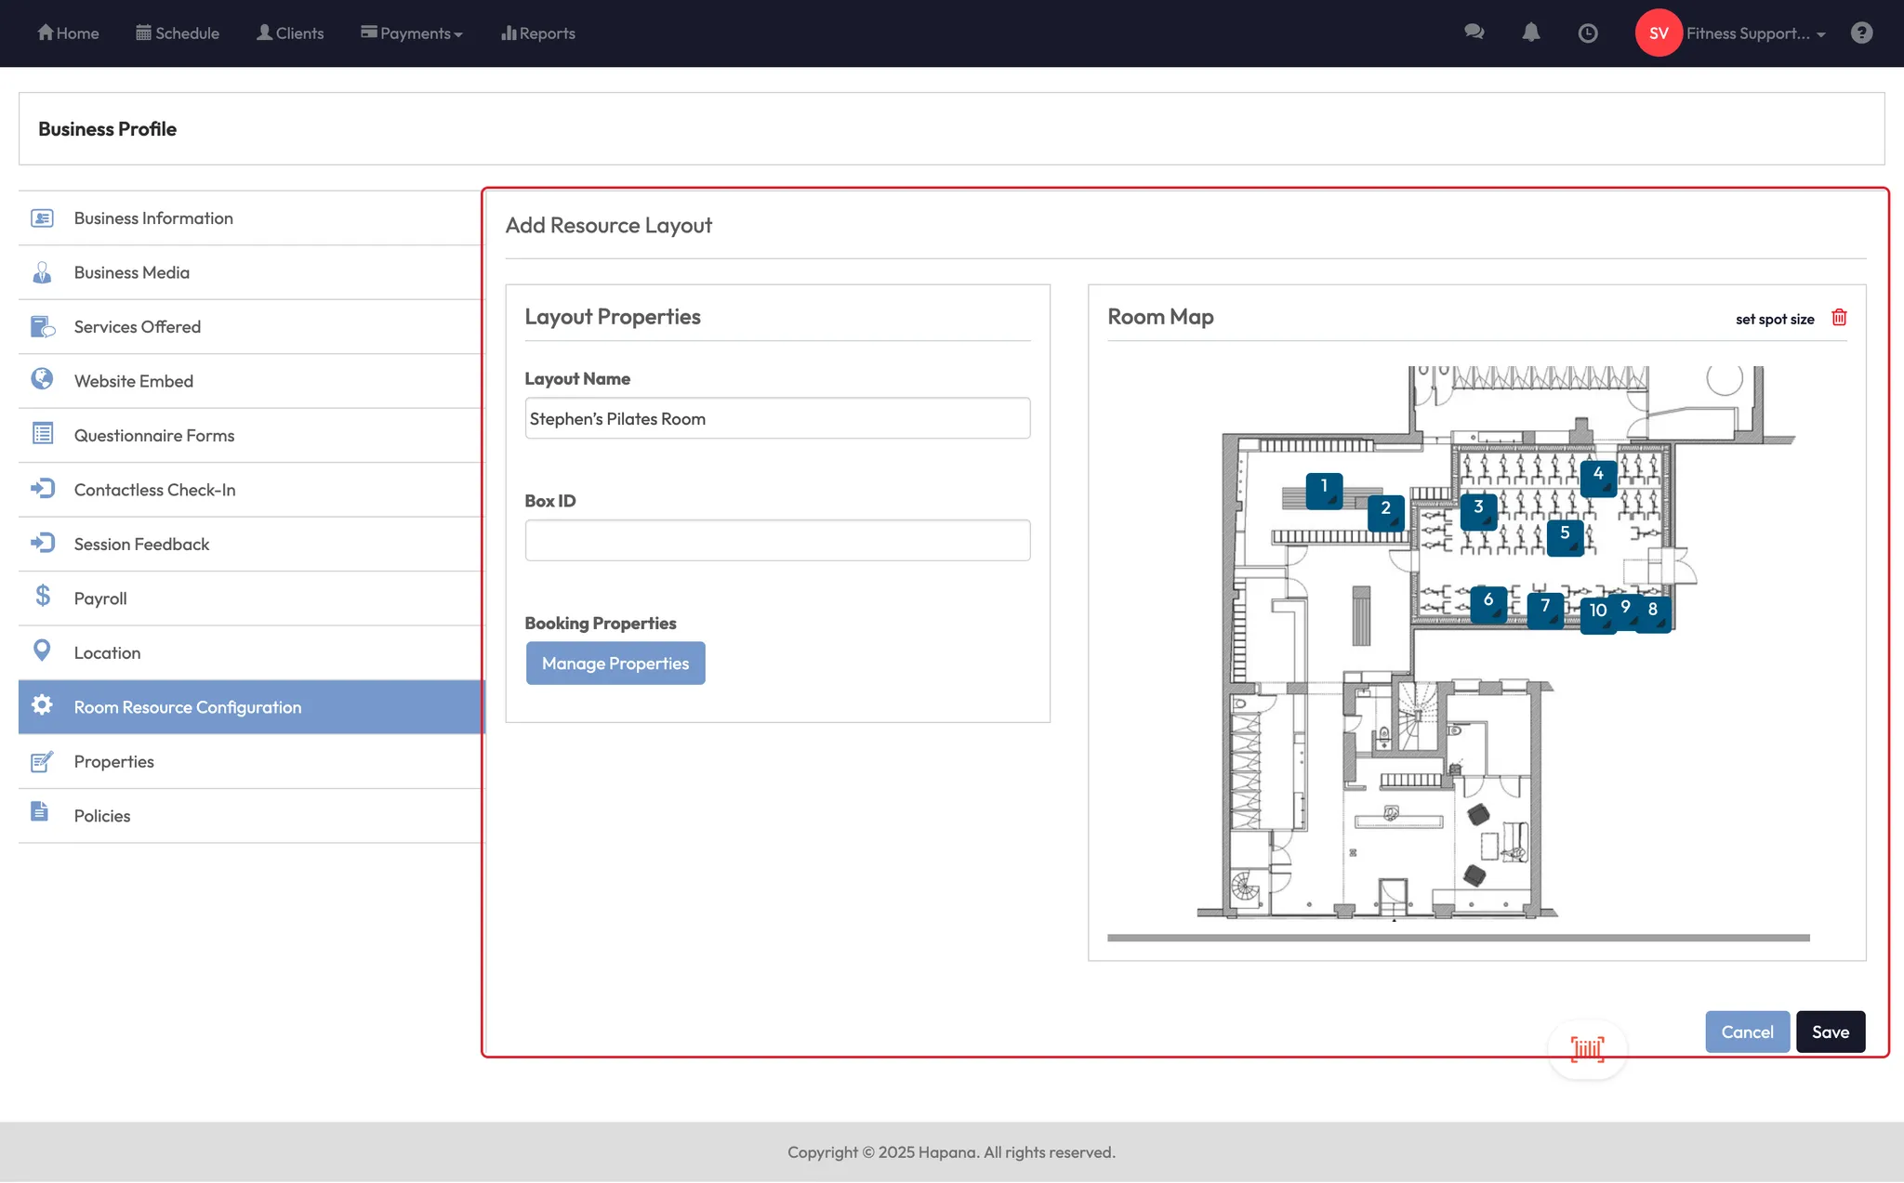1904x1183 pixels.
Task: Open the chat messages icon
Action: click(1474, 33)
